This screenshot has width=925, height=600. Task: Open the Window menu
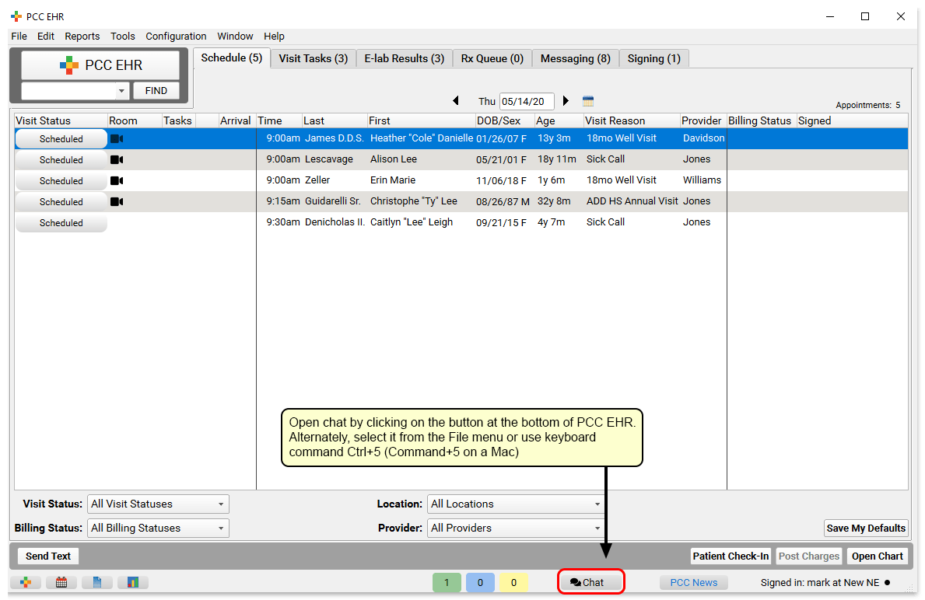pos(235,36)
